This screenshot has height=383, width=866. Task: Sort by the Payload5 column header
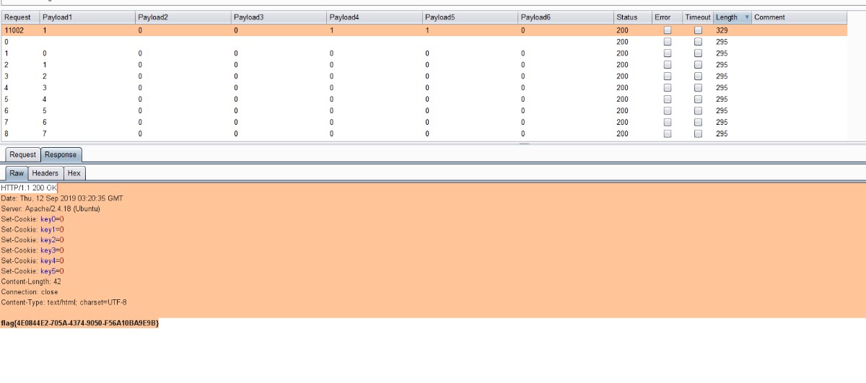pos(471,17)
